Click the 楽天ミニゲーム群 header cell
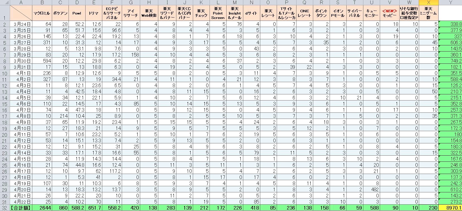This screenshot has width=462, height=211. [x=429, y=13]
